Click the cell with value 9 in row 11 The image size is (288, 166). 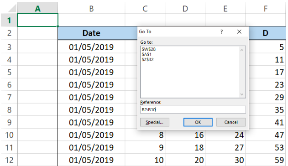coord(145,147)
